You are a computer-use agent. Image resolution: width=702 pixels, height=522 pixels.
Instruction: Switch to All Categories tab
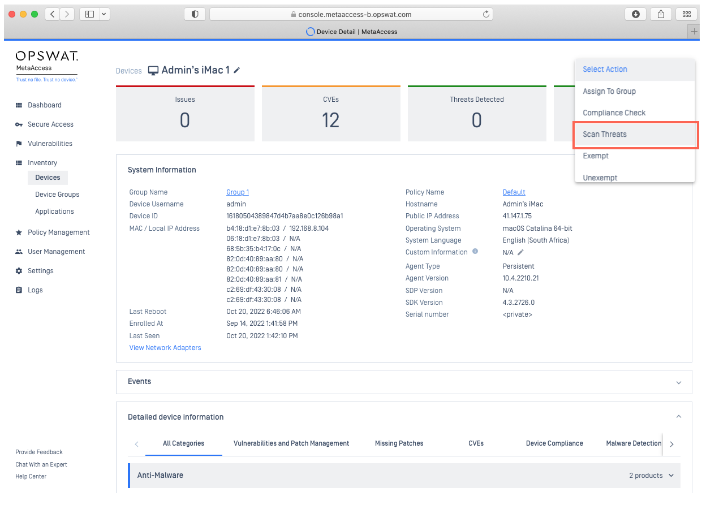pos(184,443)
